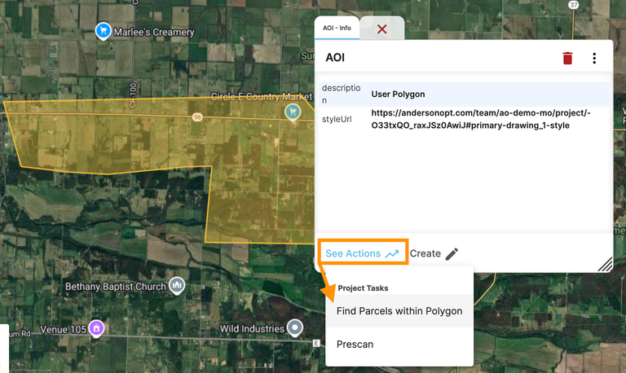
Task: Click the panel resize handle in the corner
Action: pos(606,264)
